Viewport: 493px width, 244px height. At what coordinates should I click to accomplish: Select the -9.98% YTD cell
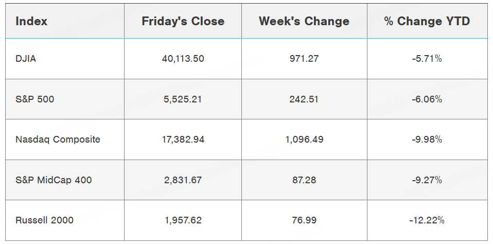coord(427,139)
